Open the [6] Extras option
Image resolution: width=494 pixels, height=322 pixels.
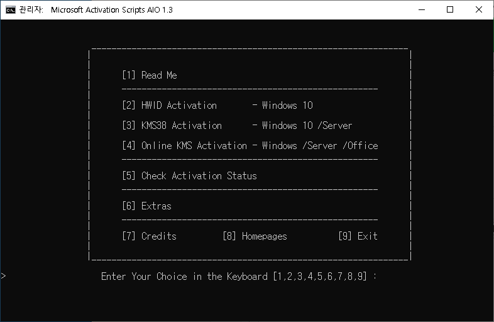point(147,206)
